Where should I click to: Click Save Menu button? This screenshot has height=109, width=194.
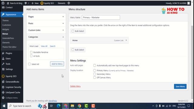(x=180, y=86)
